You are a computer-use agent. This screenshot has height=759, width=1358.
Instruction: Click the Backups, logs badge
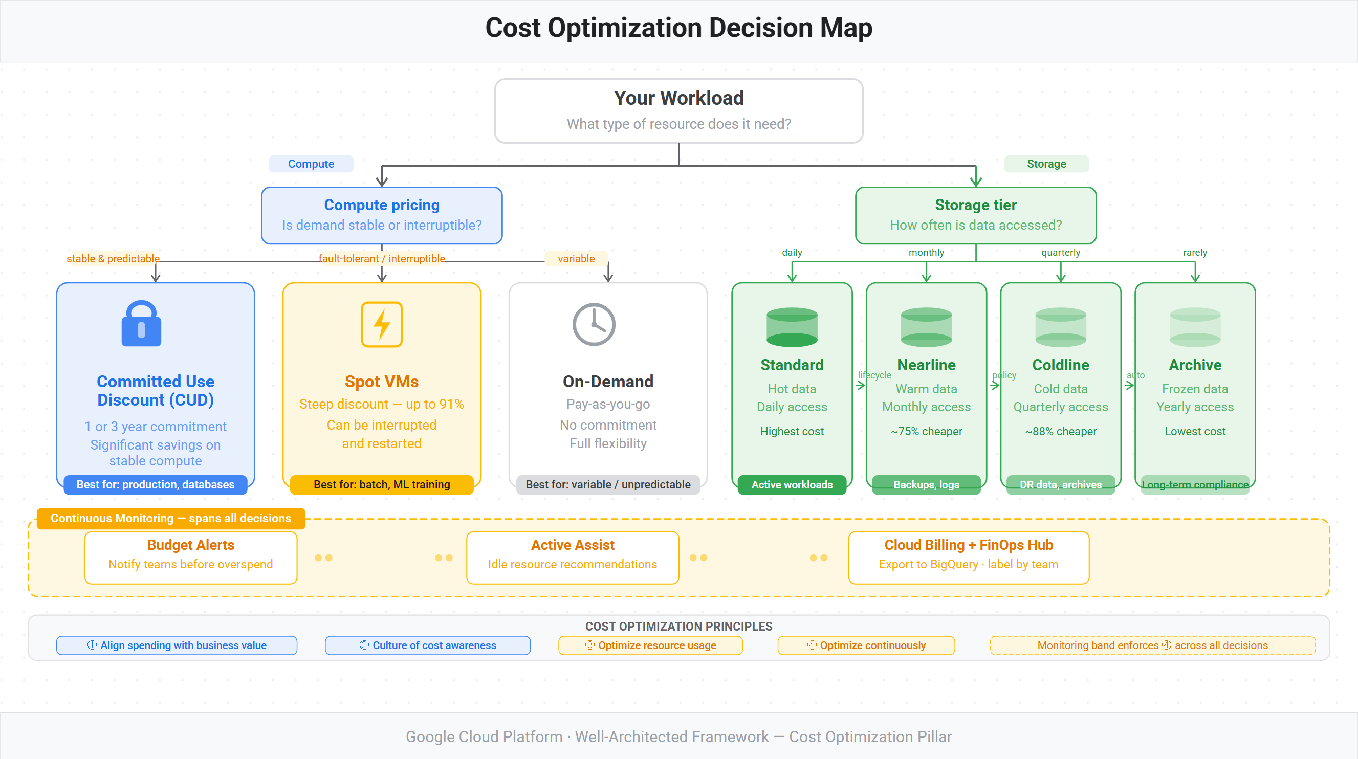(x=926, y=484)
